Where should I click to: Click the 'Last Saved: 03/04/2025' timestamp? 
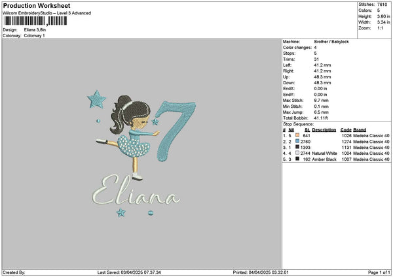coord(129,272)
